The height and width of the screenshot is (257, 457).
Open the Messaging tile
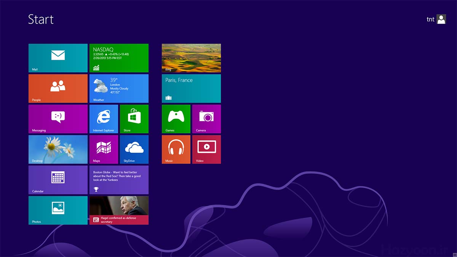click(58, 119)
